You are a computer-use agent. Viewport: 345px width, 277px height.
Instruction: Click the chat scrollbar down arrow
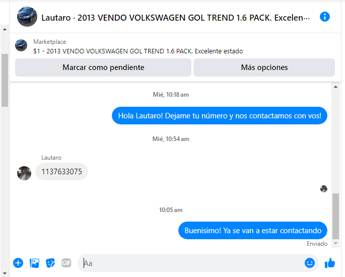(x=335, y=243)
